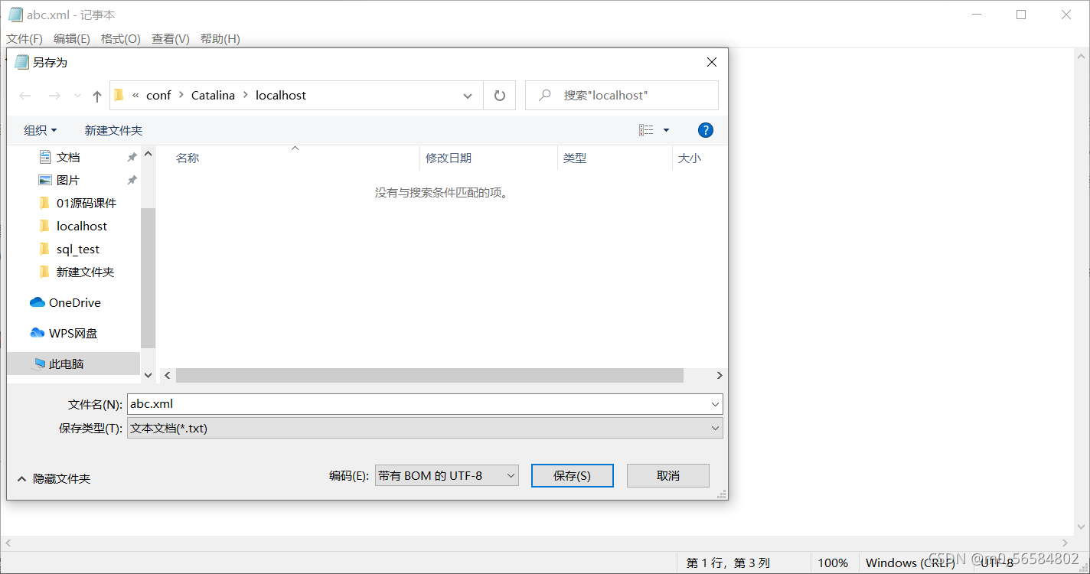This screenshot has height=574, width=1090.
Task: Select Catalina in the address path
Action: (x=213, y=96)
